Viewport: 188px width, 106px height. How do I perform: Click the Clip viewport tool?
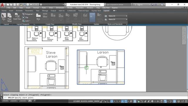[25, 17]
